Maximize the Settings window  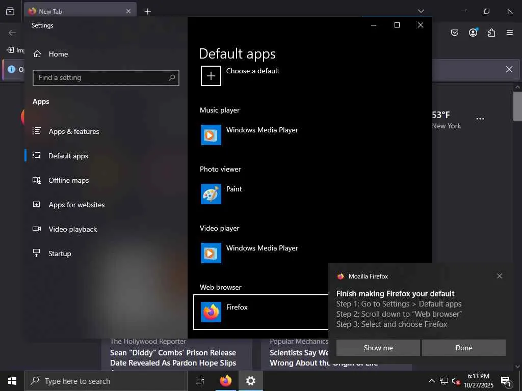397,25
